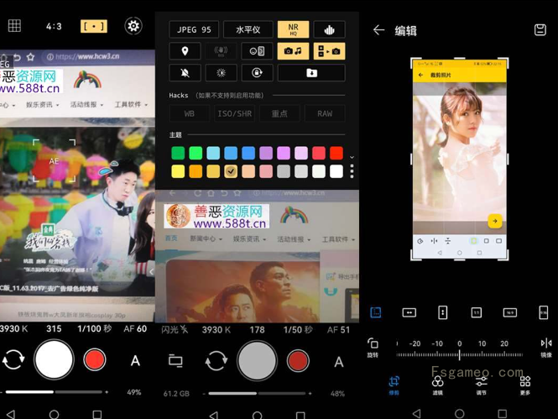
Task: Switch to the 滤镜 filter tab
Action: point(437,385)
